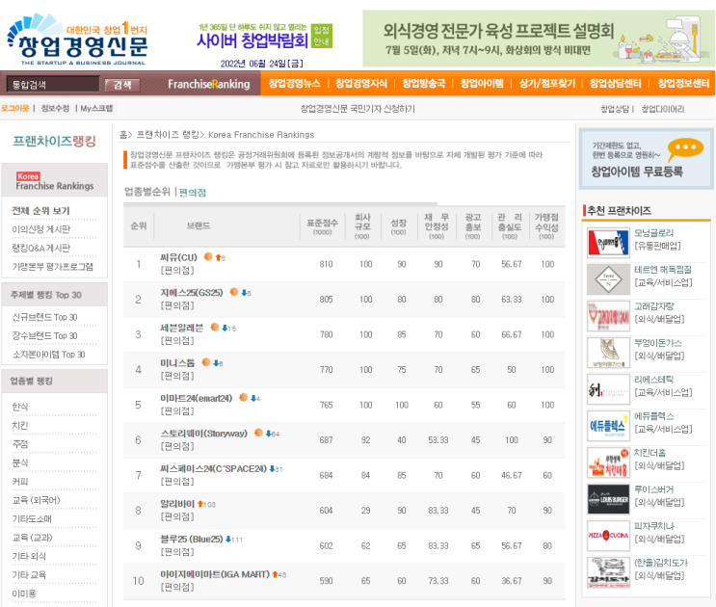Click the 피자쿠치나 logo thumbnail
This screenshot has height=607, width=716.
[608, 536]
